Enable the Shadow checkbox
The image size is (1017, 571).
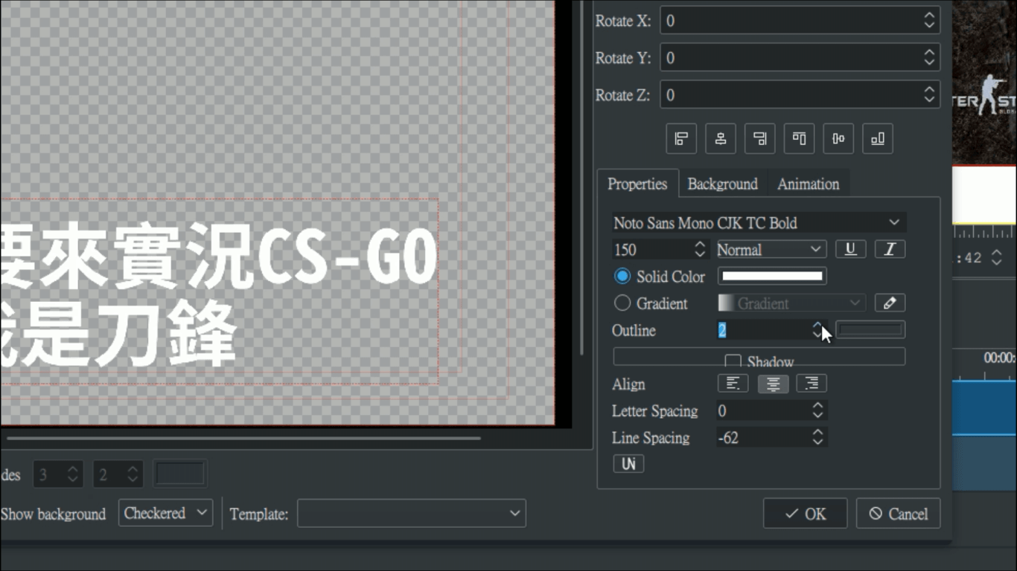click(x=733, y=361)
